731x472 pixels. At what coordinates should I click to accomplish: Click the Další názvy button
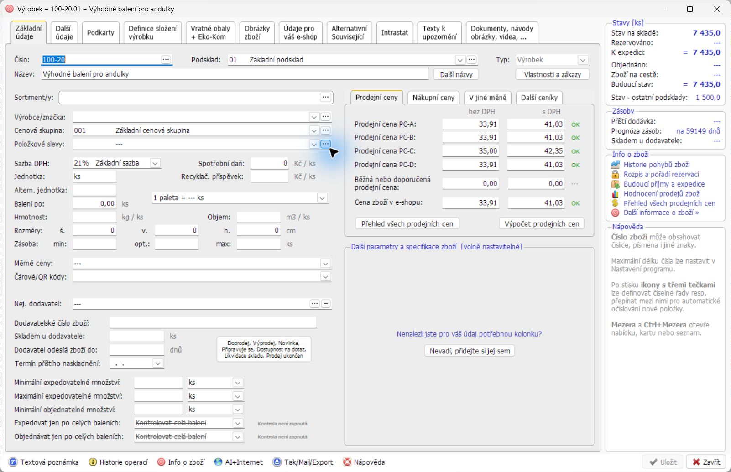pos(456,74)
